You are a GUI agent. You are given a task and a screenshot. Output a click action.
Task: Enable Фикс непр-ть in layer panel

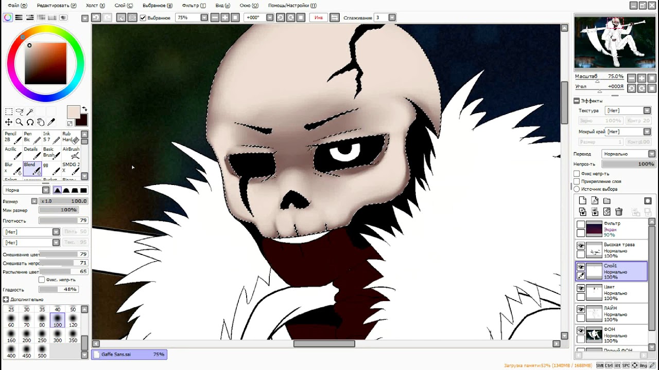pyautogui.click(x=577, y=174)
